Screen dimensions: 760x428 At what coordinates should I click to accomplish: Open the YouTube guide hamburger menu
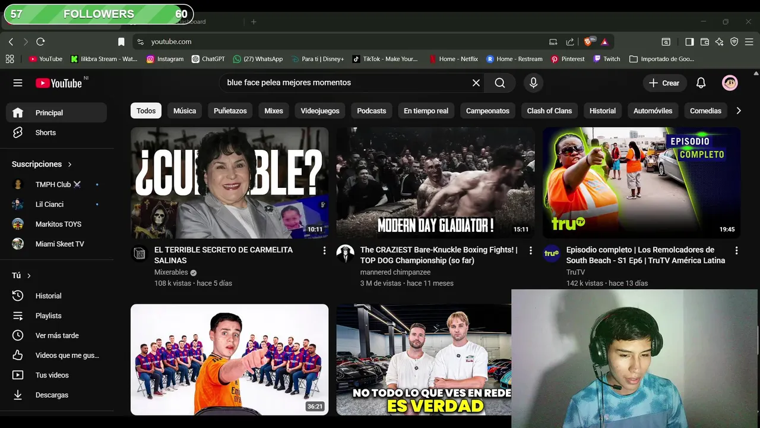[x=18, y=83]
